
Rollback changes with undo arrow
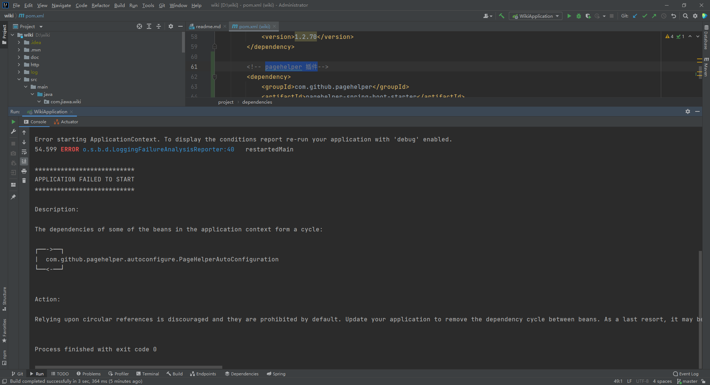tap(673, 16)
